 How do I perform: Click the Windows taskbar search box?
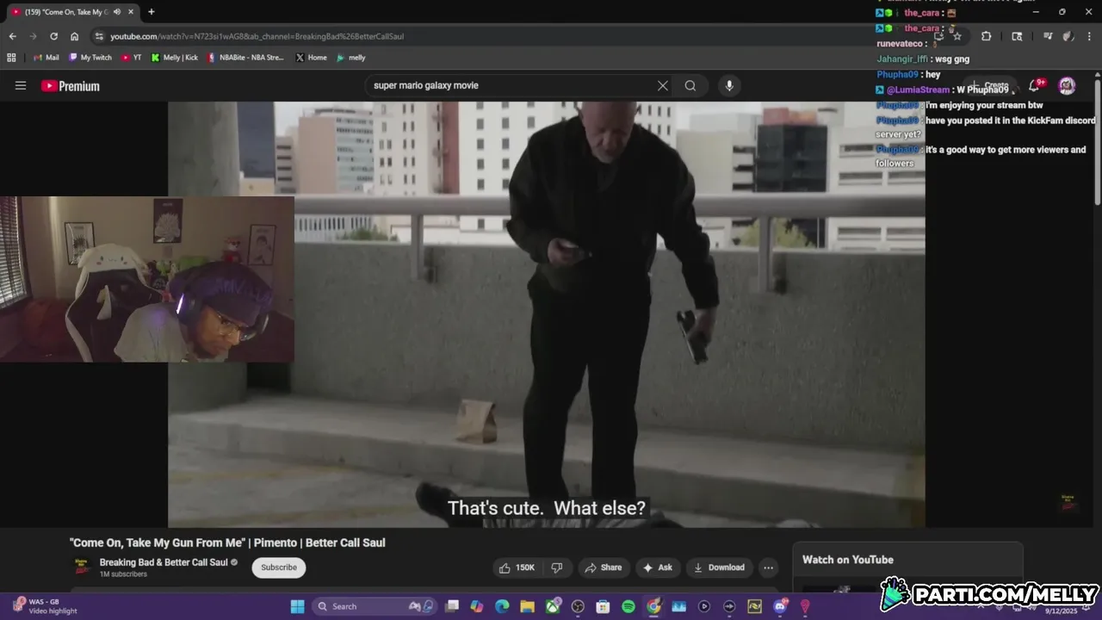click(374, 606)
